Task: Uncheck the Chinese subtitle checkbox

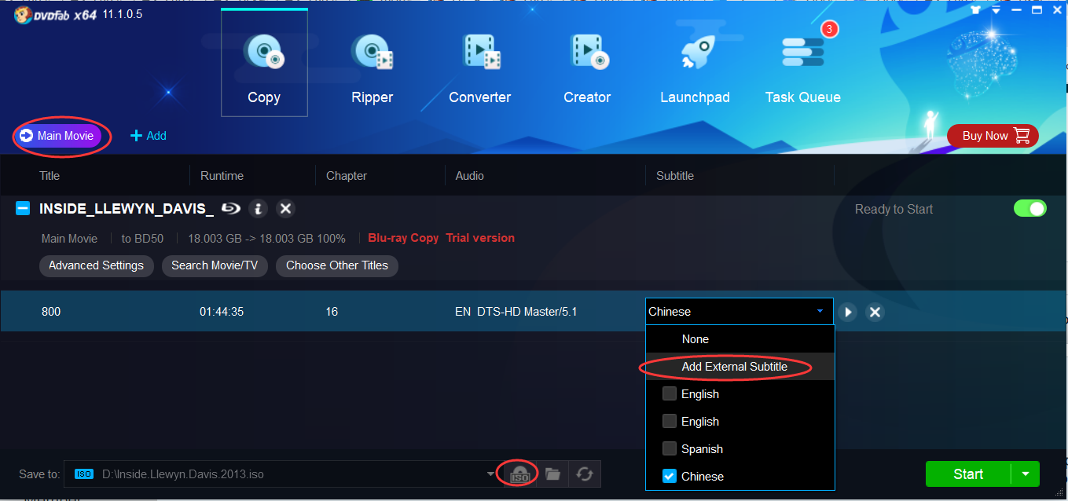Action: 670,476
